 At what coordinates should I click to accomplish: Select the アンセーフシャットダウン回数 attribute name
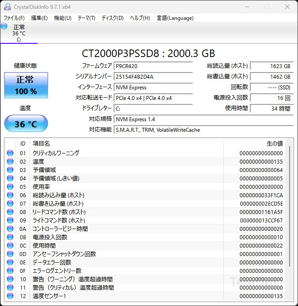(x=64, y=254)
